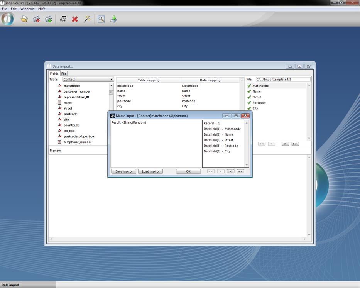Click the File path input field
The width and height of the screenshot is (360, 288).
click(282, 80)
